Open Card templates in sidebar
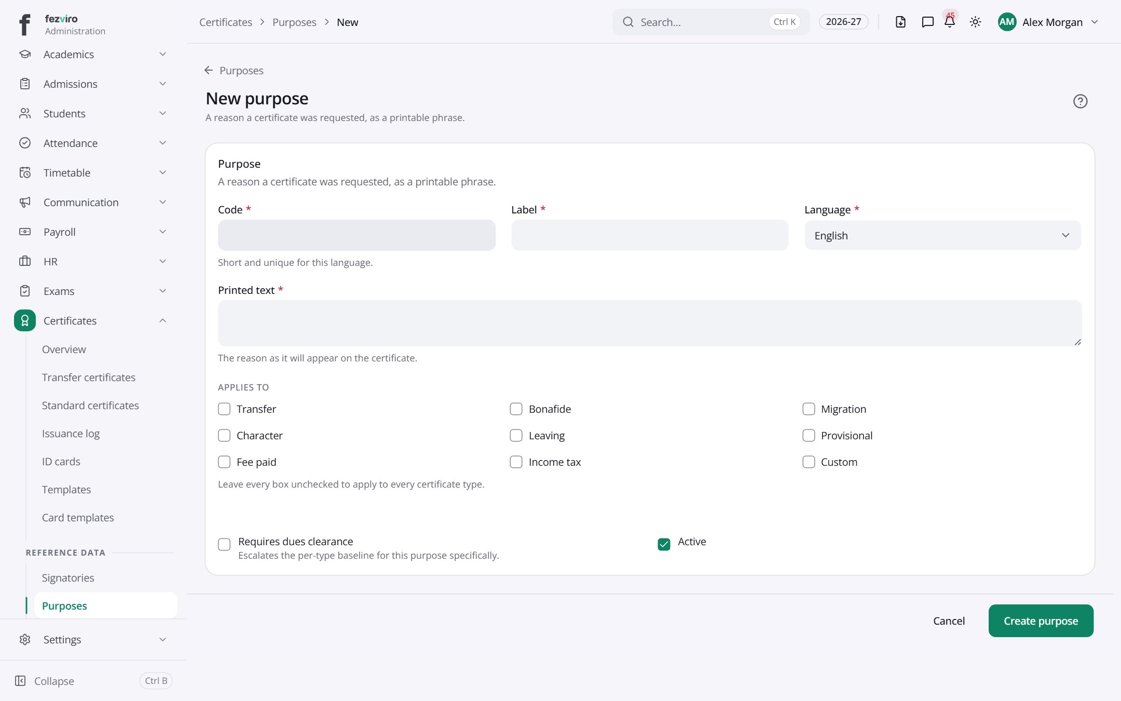Viewport: 1121px width, 701px height. click(78, 518)
